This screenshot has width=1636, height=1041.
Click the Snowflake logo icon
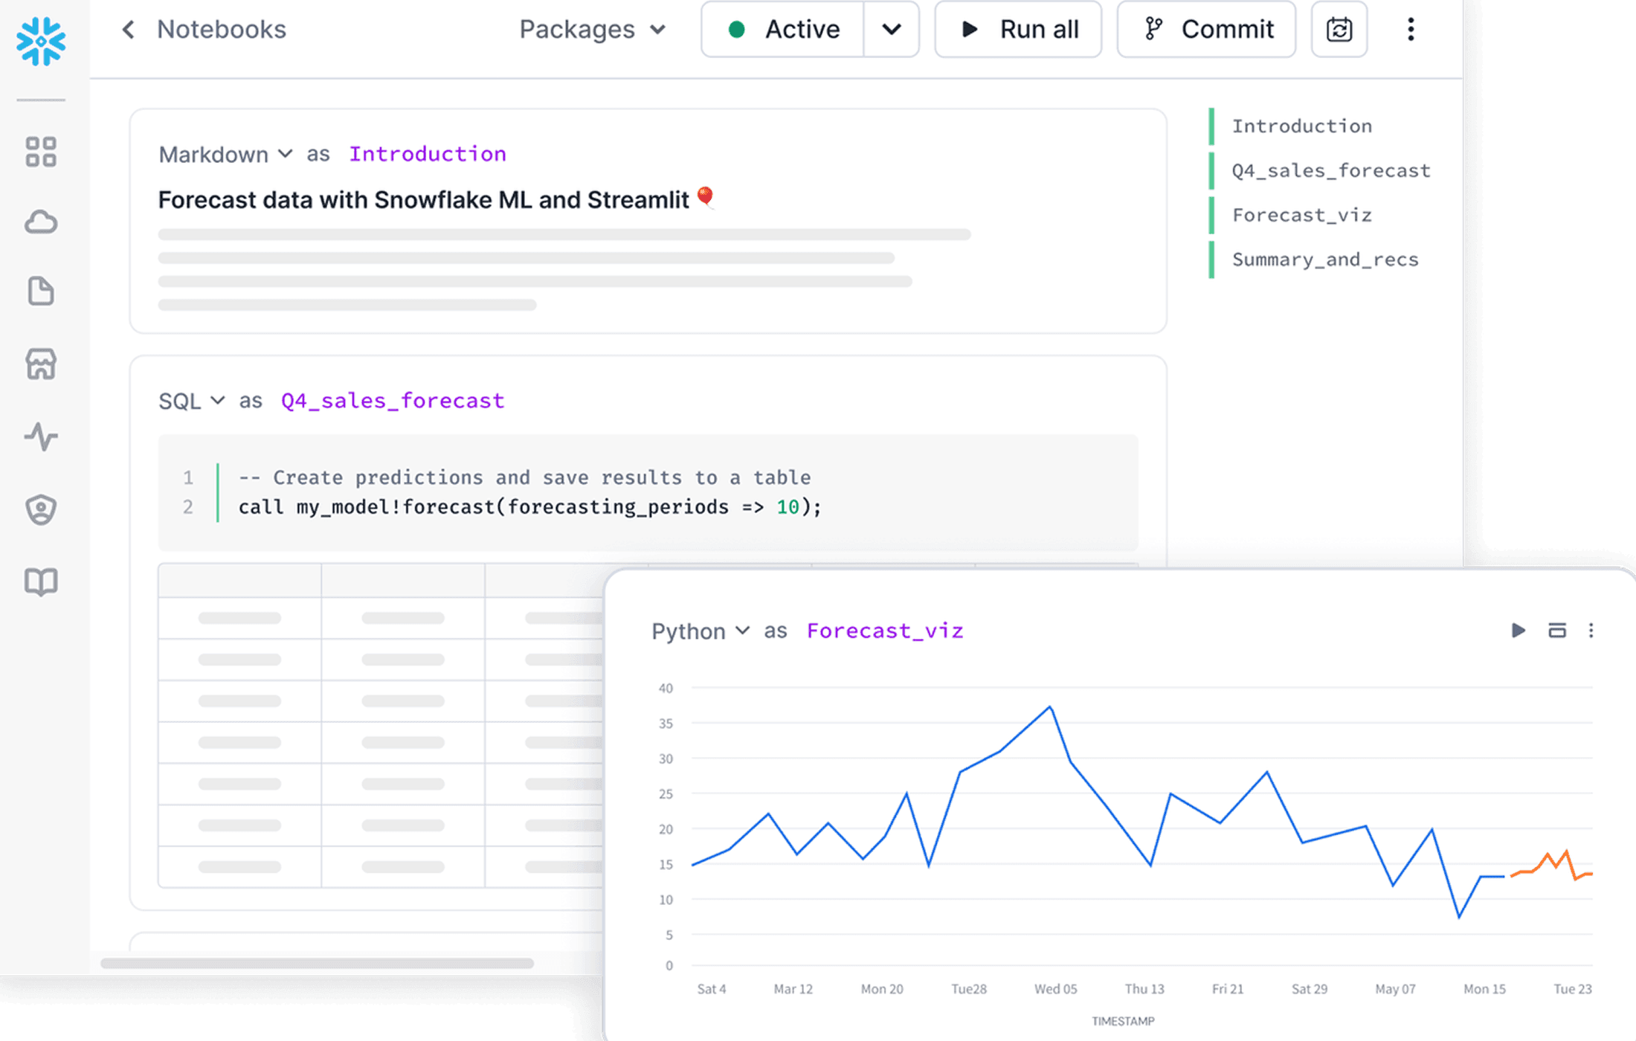coord(41,41)
